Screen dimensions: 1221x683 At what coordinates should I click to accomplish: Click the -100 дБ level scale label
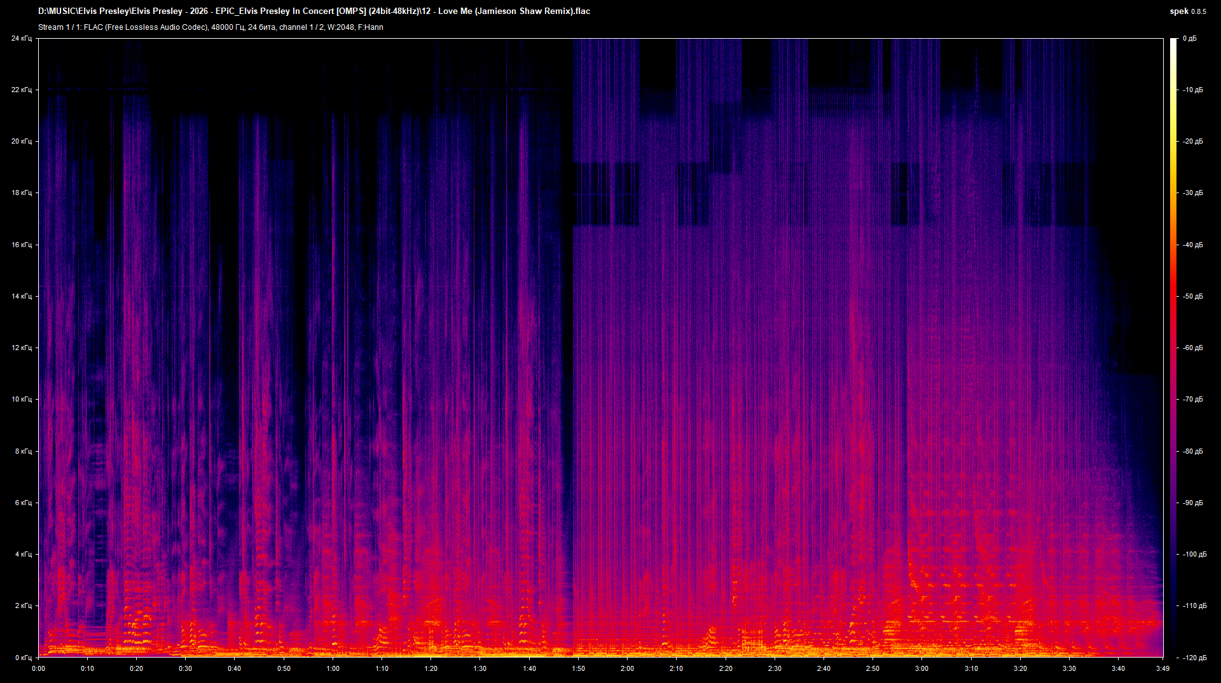click(x=1195, y=555)
